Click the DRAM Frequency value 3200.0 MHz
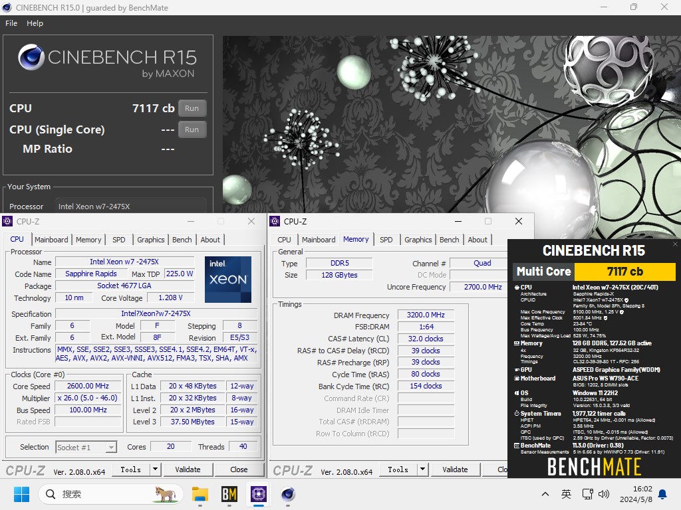Viewport: 681px width, 510px height. coord(426,315)
